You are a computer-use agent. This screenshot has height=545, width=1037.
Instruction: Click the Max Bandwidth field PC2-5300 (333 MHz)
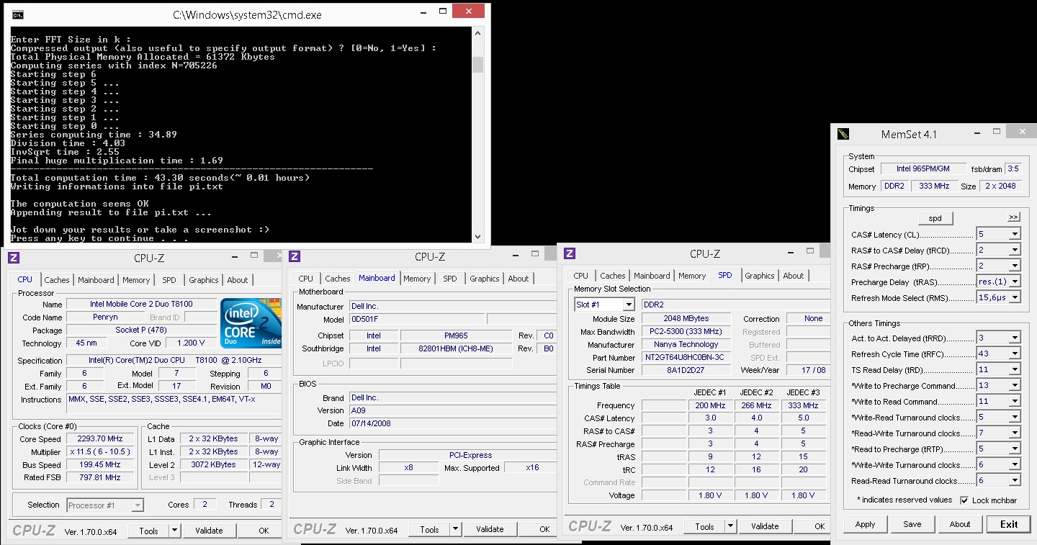point(686,332)
